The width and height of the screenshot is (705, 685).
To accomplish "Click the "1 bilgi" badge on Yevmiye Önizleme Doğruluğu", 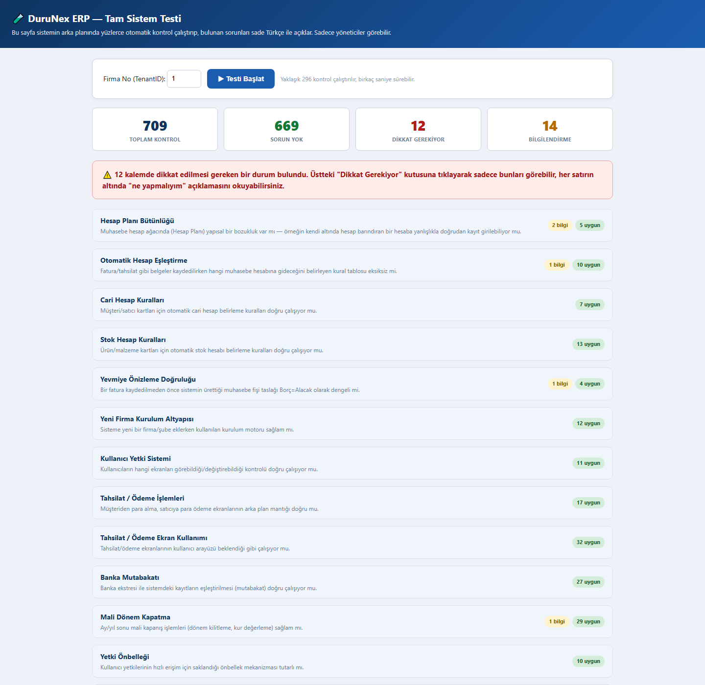I will pos(560,384).
